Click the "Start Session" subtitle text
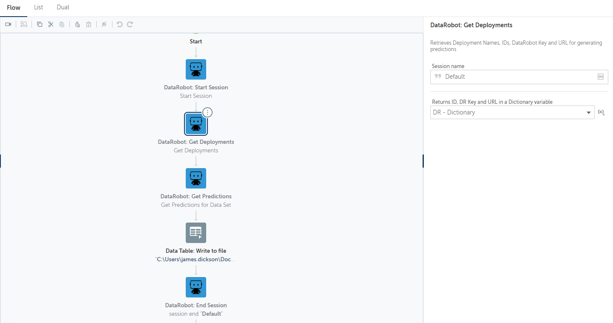 (x=196, y=96)
